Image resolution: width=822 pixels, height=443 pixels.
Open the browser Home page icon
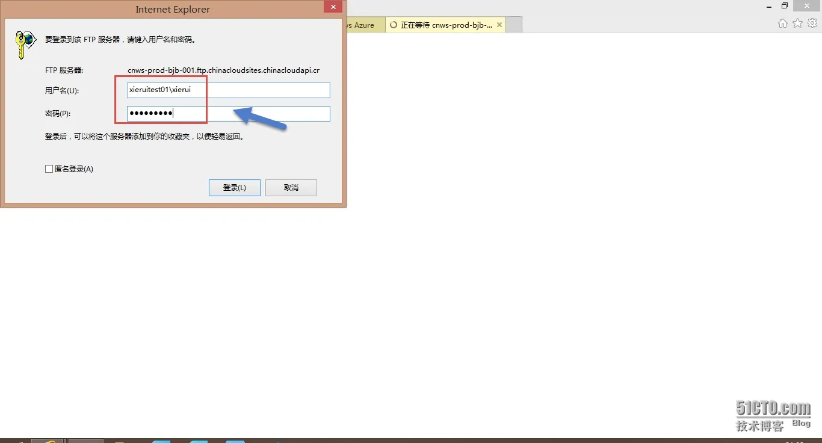point(782,23)
